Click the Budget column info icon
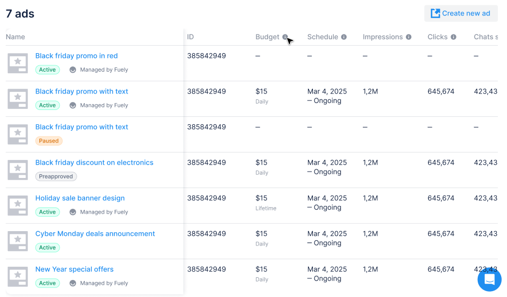 coord(285,37)
